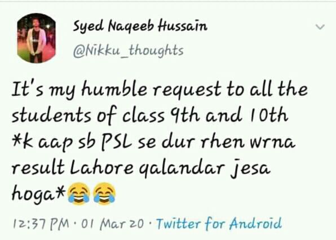Image resolution: width=336 pixels, height=240 pixels.
Task: Select the 12:37 PM timestamp
Action: pyautogui.click(x=41, y=224)
